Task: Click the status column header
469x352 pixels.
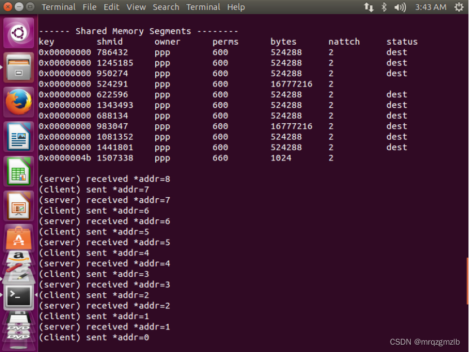Action: [x=402, y=42]
